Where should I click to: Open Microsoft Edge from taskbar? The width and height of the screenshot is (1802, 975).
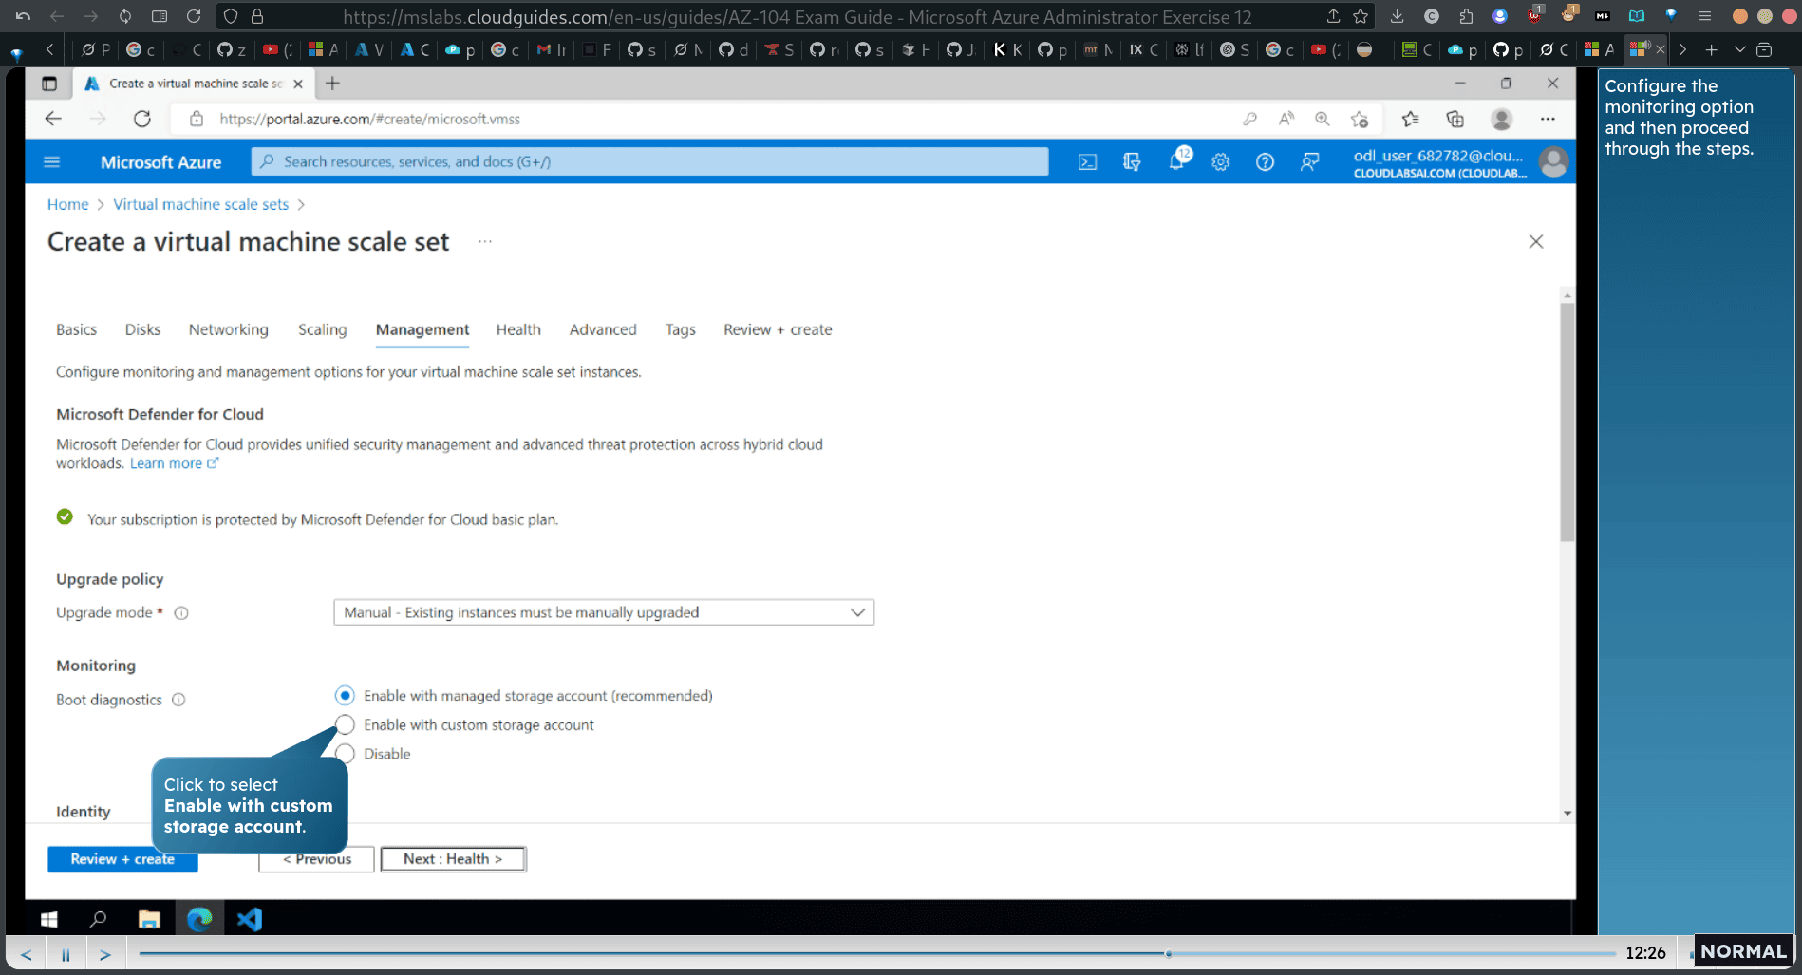coord(199,919)
